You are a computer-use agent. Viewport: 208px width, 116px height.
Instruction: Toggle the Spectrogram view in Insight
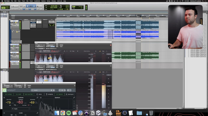pos(70,94)
